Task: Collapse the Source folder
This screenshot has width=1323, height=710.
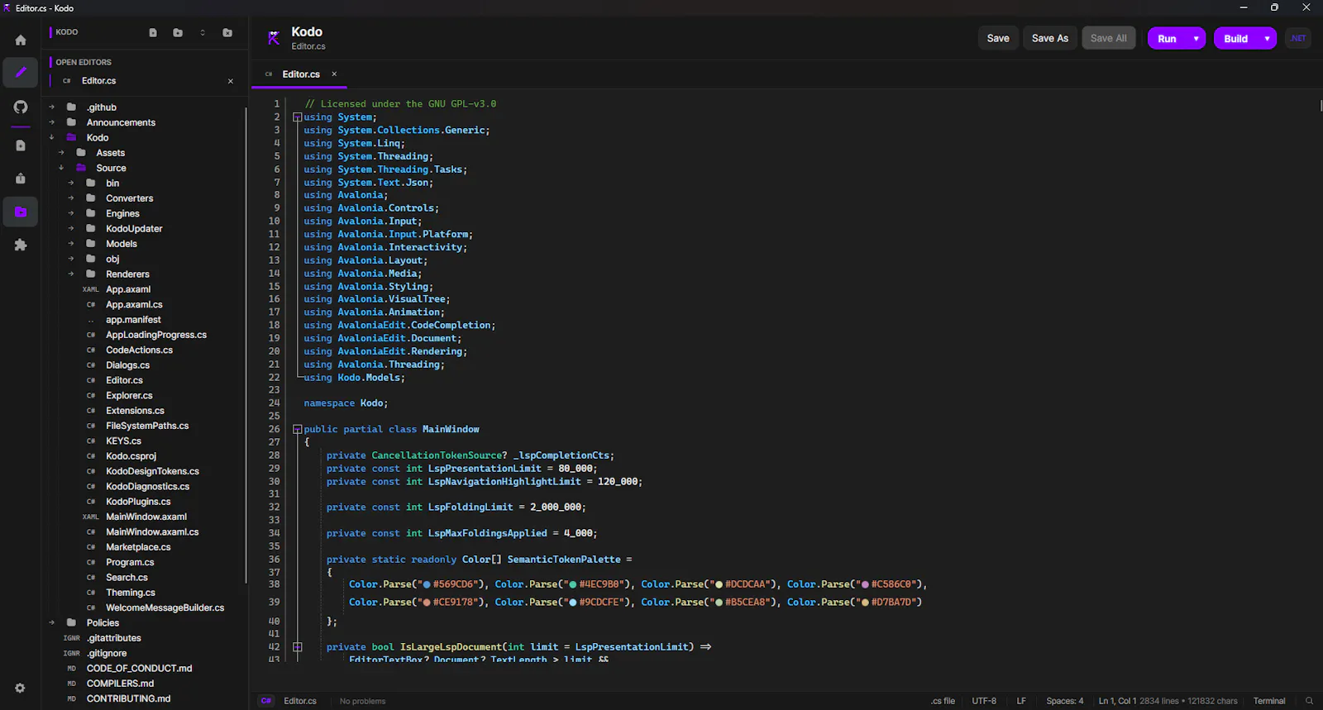Action: tap(61, 168)
